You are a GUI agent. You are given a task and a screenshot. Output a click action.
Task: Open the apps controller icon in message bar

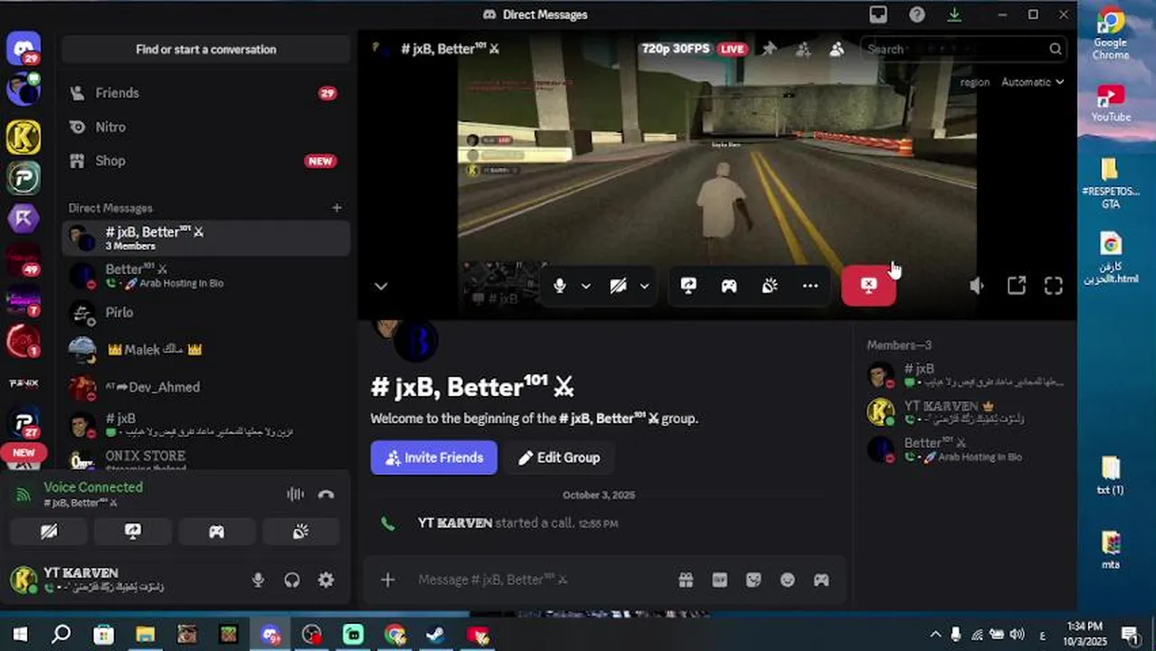[821, 580]
